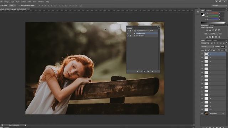Click the Stop button in Actions panel
The image size is (228, 128).
138,71
